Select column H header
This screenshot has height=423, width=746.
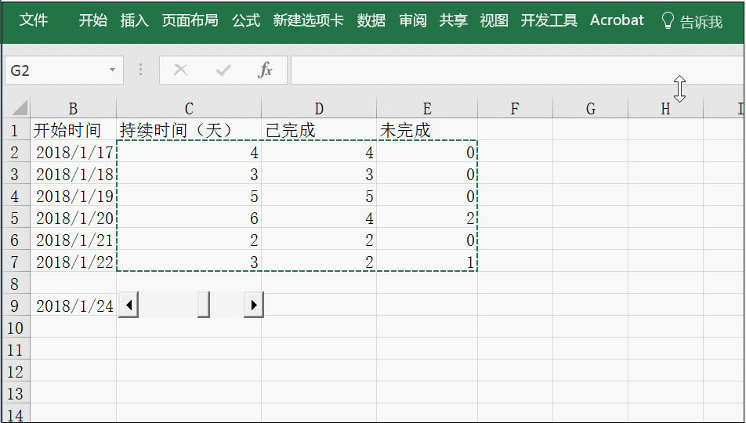665,108
